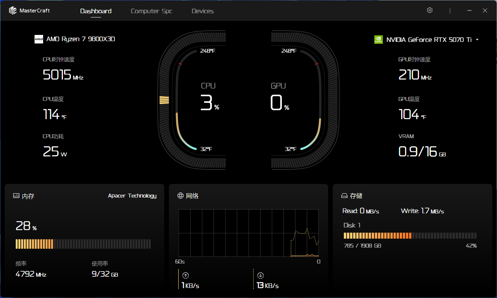Screen dimensions: 497x298
Task: Click the 频率 label in the memory panel
Action: [21, 263]
